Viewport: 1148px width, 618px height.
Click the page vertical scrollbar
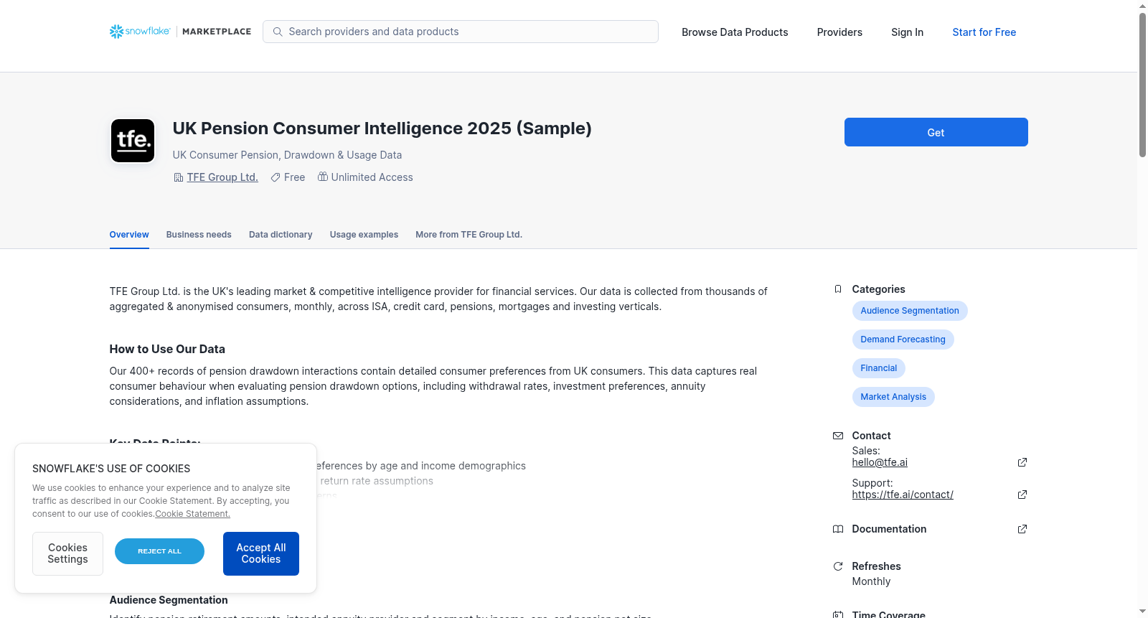tap(1142, 85)
